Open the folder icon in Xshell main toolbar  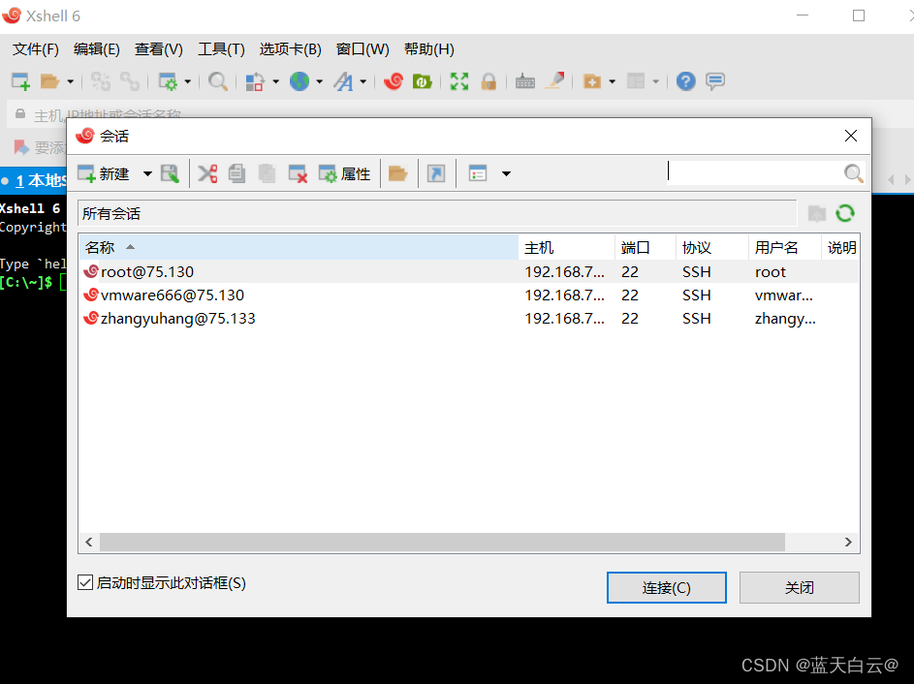click(x=50, y=81)
